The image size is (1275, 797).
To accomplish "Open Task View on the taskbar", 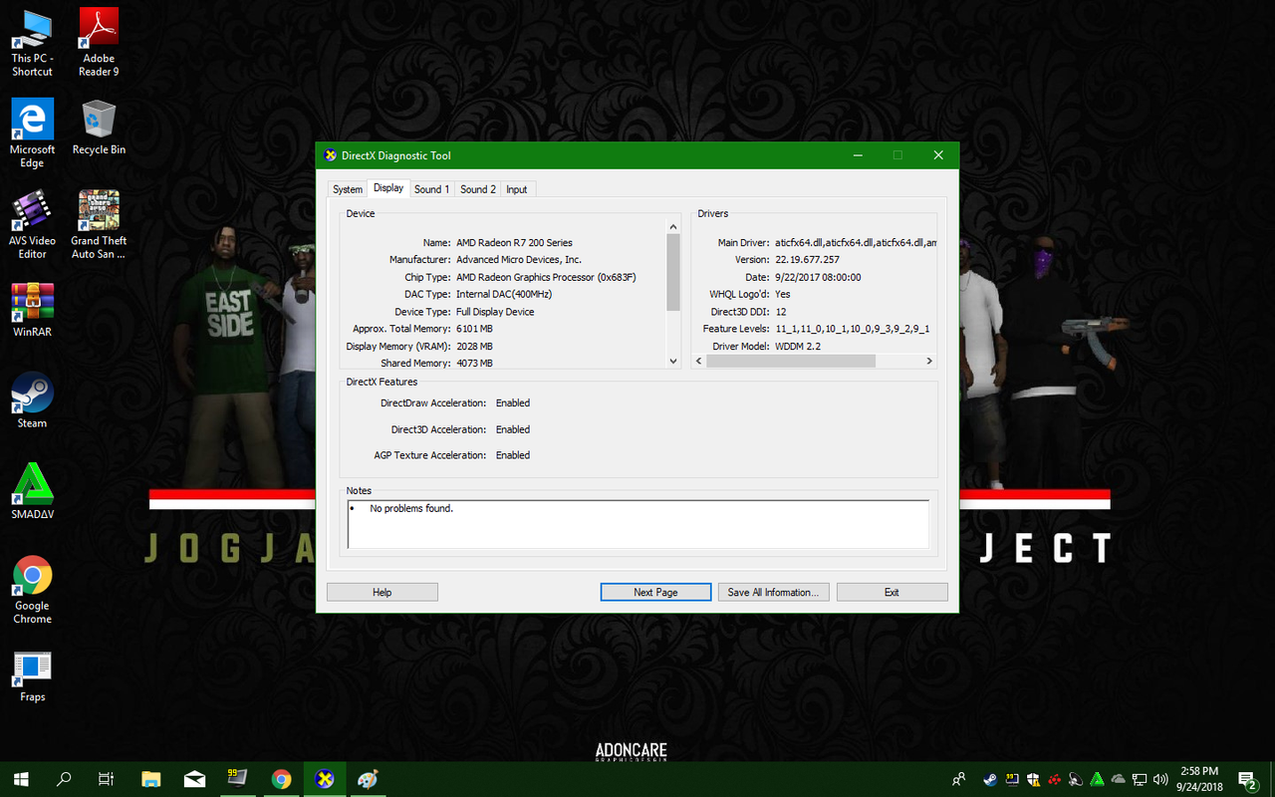I will (x=107, y=779).
